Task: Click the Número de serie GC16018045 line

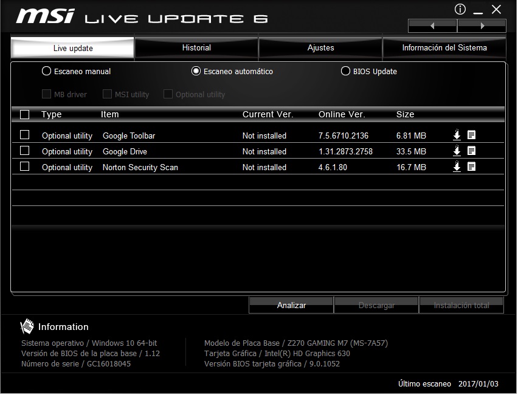Action: (x=76, y=363)
